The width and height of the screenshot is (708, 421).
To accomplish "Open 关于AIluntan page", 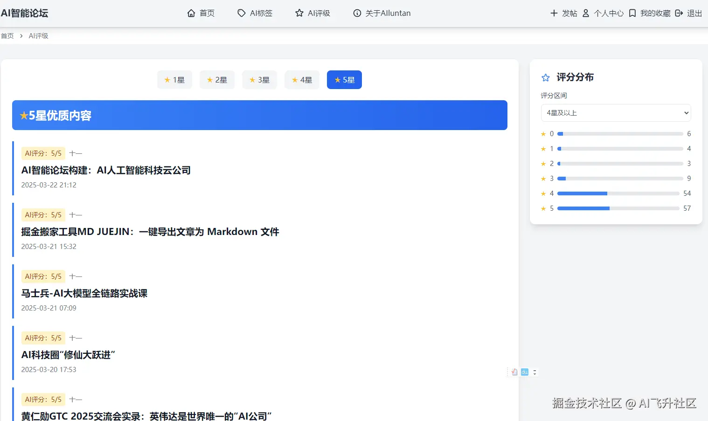I will coord(382,13).
